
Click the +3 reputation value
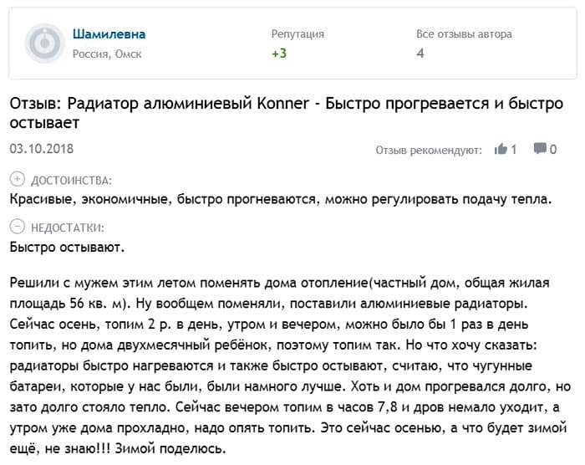tap(279, 54)
